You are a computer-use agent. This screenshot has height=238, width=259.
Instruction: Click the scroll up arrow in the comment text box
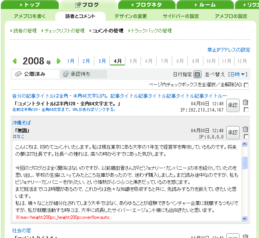[x=245, y=144]
